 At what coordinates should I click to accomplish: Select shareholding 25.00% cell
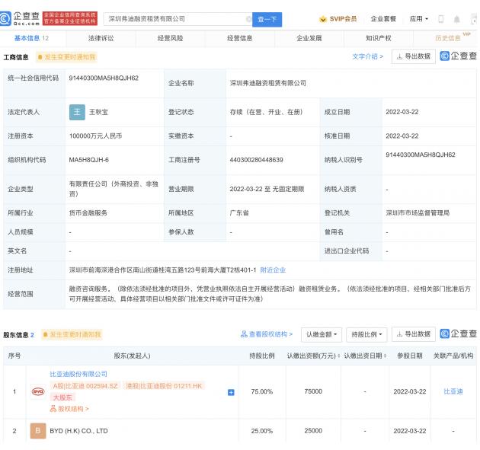pyautogui.click(x=262, y=431)
